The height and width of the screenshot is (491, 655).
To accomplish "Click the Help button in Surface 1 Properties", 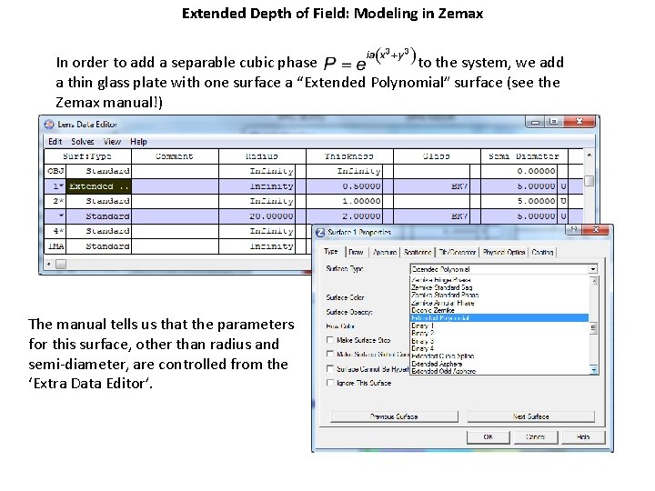I will (583, 436).
